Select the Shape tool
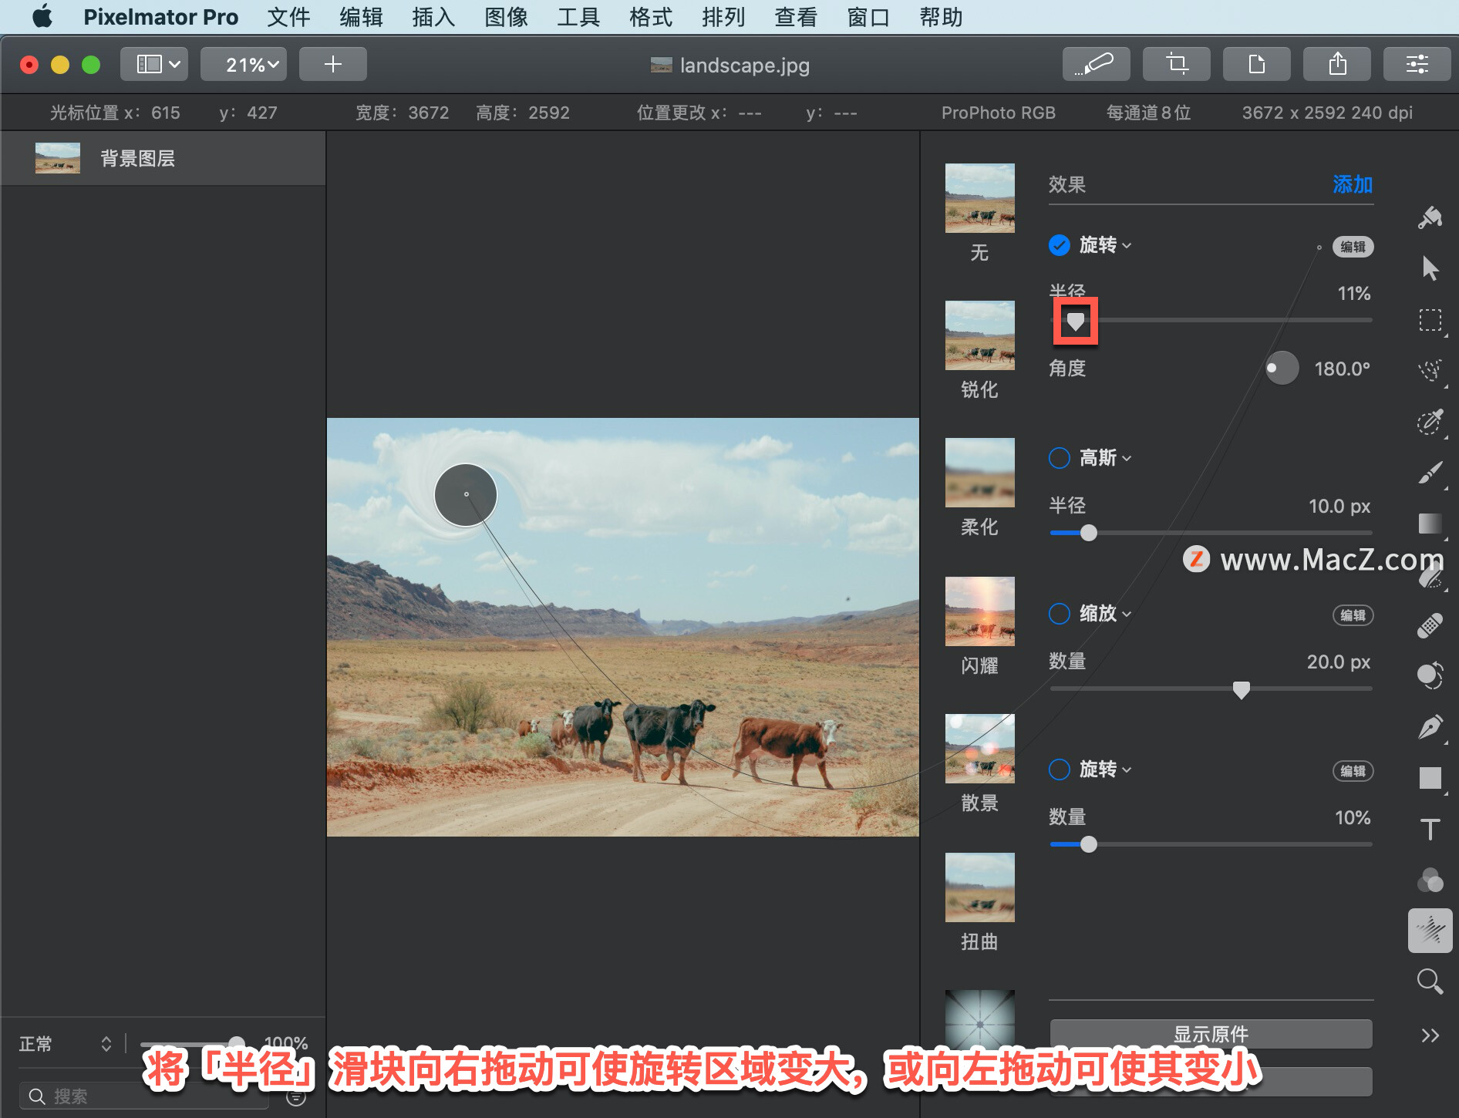The width and height of the screenshot is (1459, 1118). [1430, 778]
